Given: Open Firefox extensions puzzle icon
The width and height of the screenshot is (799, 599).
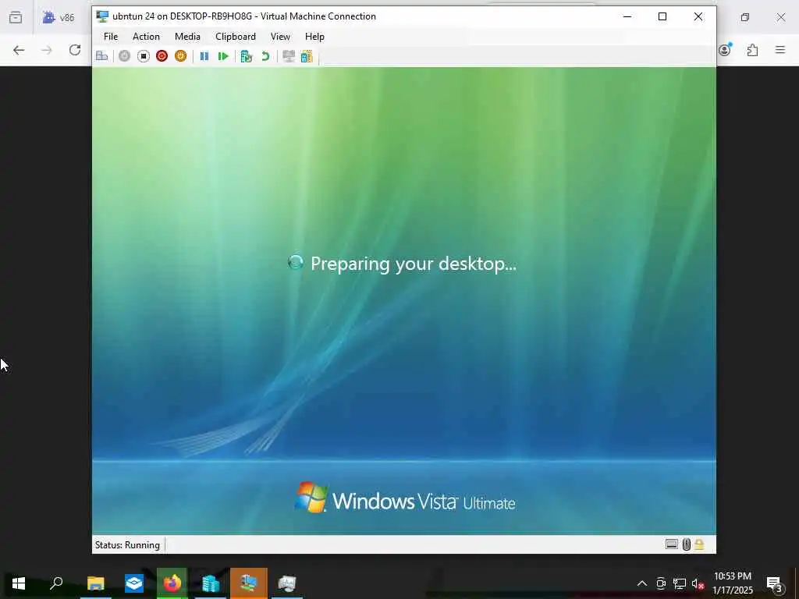Looking at the screenshot, I should (752, 50).
